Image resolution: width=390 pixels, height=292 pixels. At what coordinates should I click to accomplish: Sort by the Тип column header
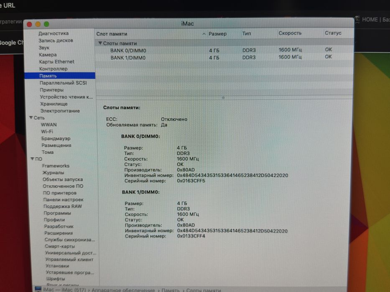coord(247,33)
